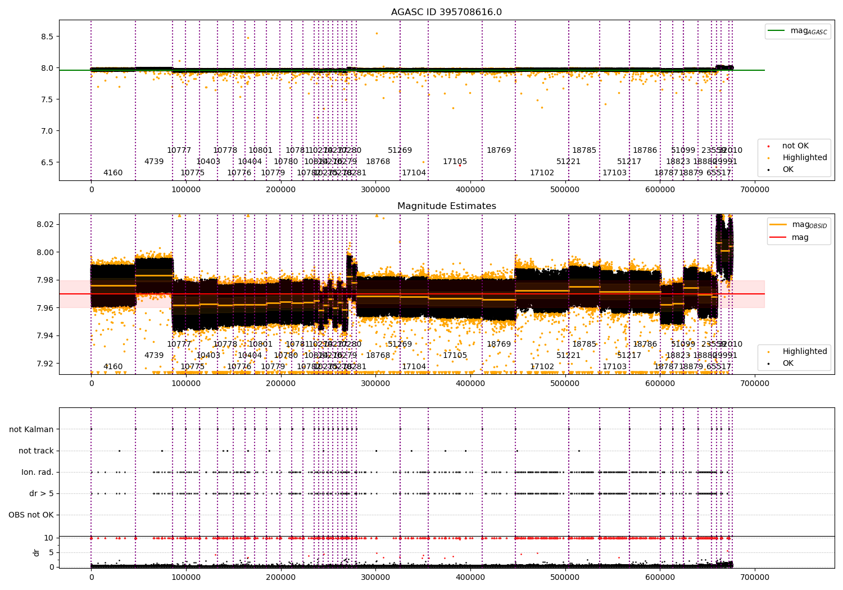Click the "Magnitude Estimates" plot title
Viewport: 843px width, 590px height.
tap(447, 206)
